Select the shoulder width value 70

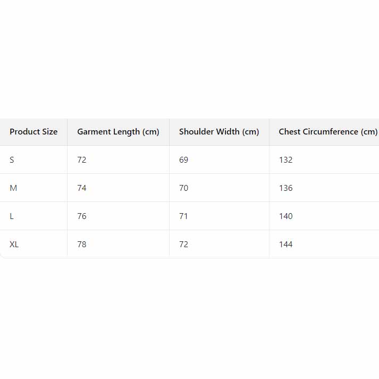tap(184, 188)
